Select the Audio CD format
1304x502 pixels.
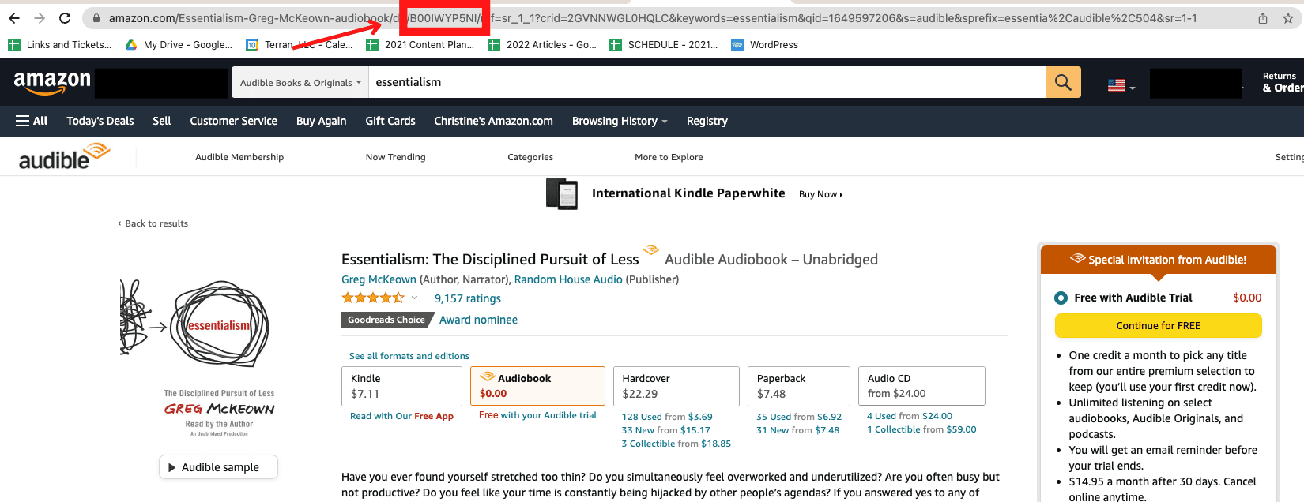click(921, 387)
